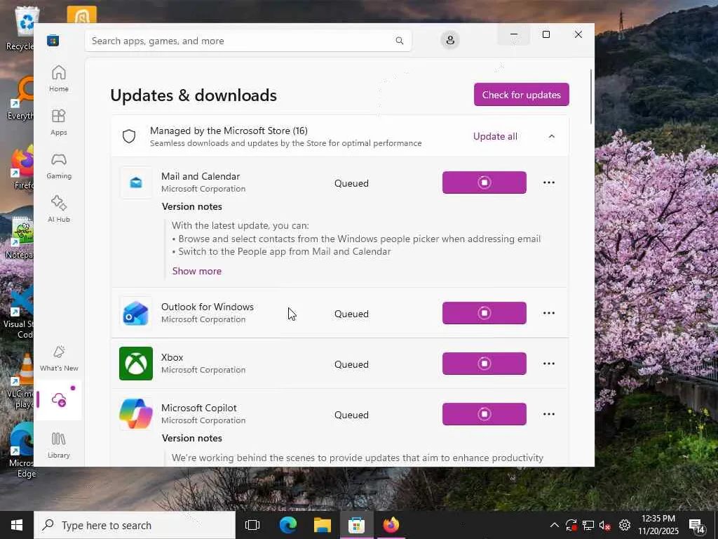
Task: Click the settings gear tray icon
Action: 625,525
